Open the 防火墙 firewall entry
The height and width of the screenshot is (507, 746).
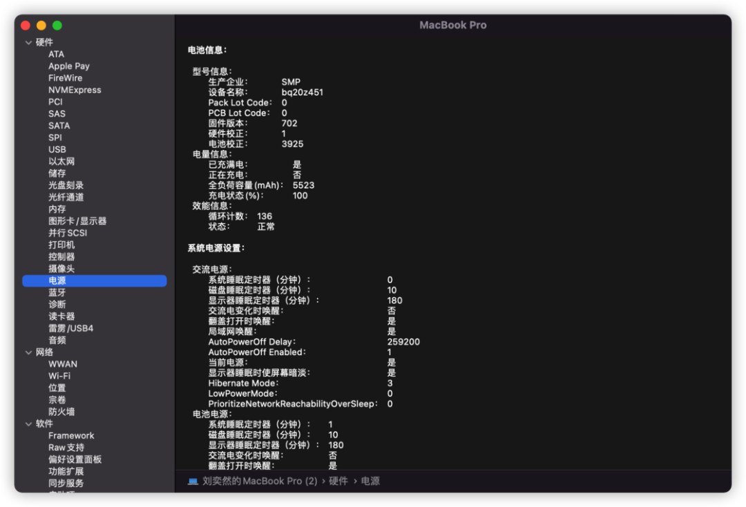tap(61, 412)
